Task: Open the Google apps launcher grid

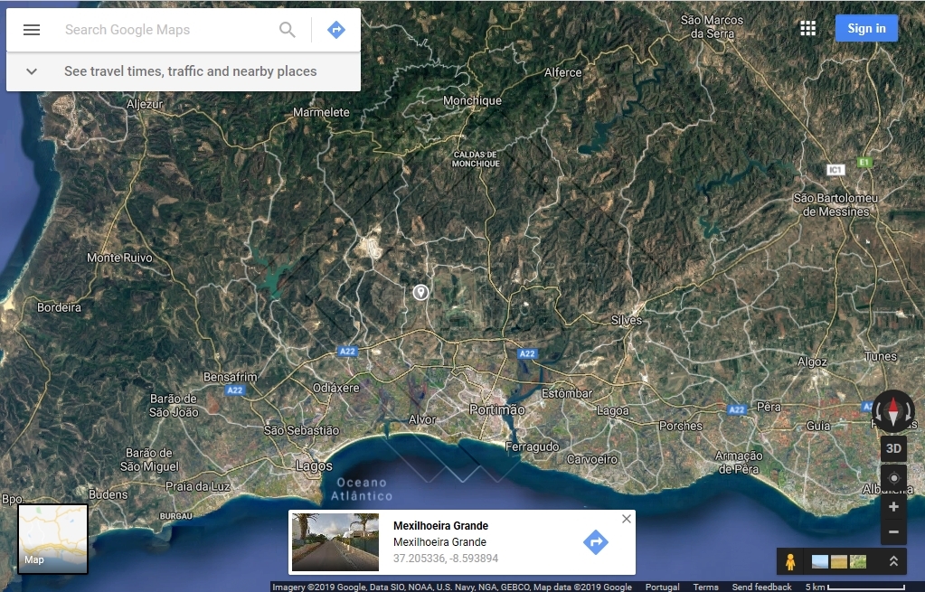Action: [807, 28]
